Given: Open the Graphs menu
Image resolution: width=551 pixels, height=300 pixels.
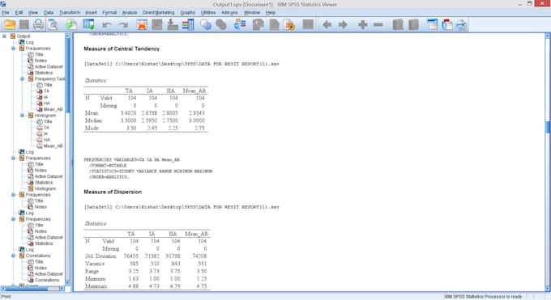Looking at the screenshot, I should (187, 13).
